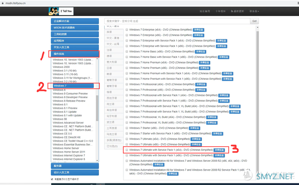Select Windows Home Server 2011
Viewport: 299px width, 185px height.
click(69, 152)
